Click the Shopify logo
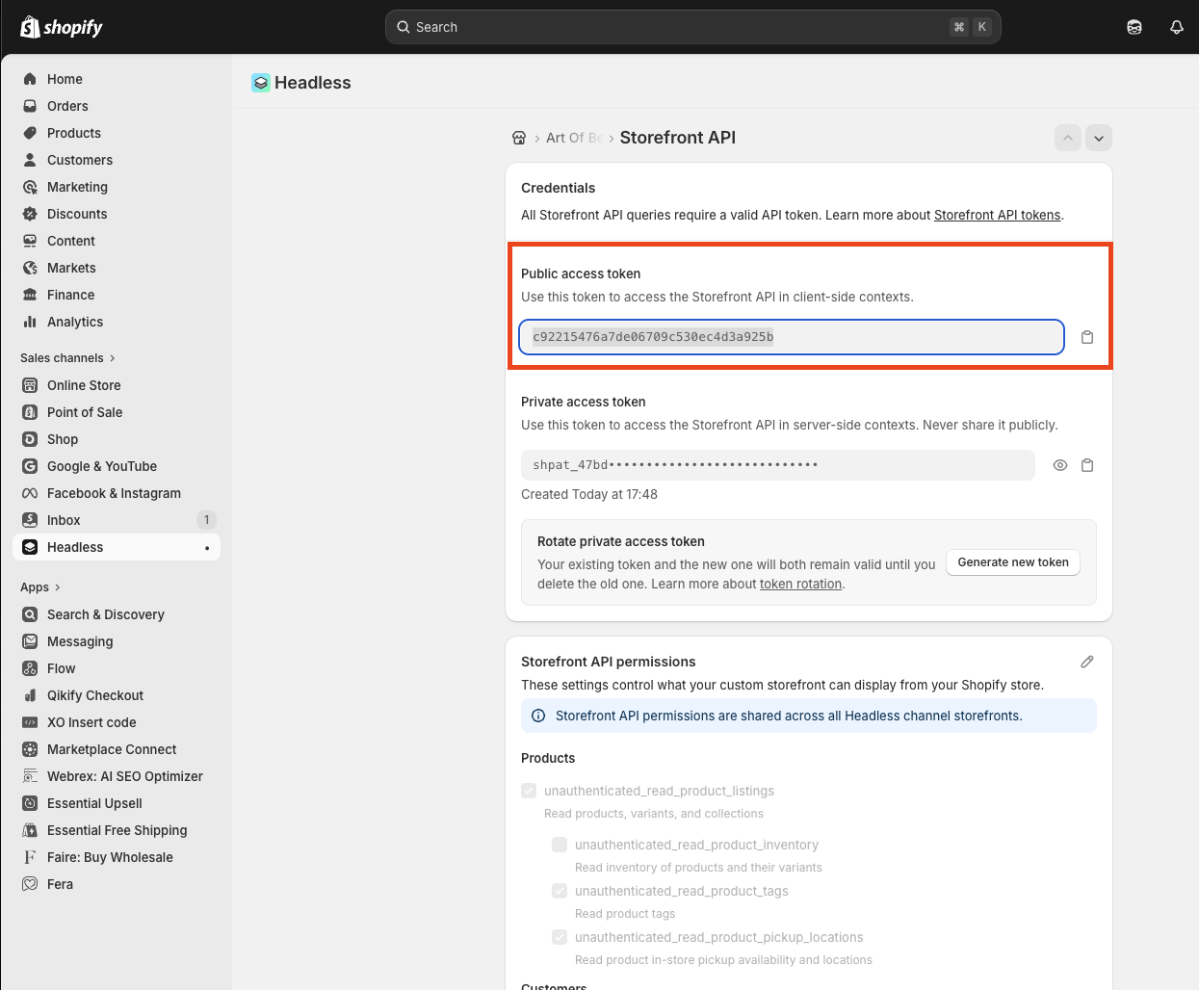Viewport: 1199px width, 990px height. tap(62, 27)
